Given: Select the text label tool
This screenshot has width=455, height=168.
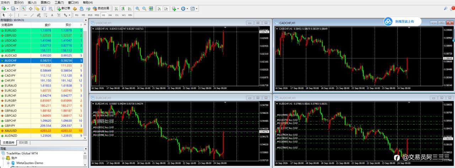Looking at the screenshot, I should tap(59, 15).
